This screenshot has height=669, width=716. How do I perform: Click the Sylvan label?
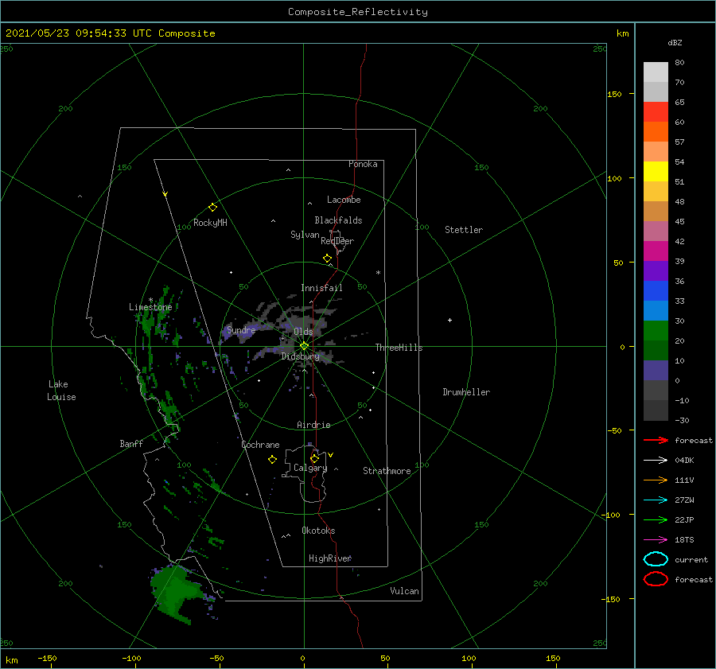pos(305,235)
